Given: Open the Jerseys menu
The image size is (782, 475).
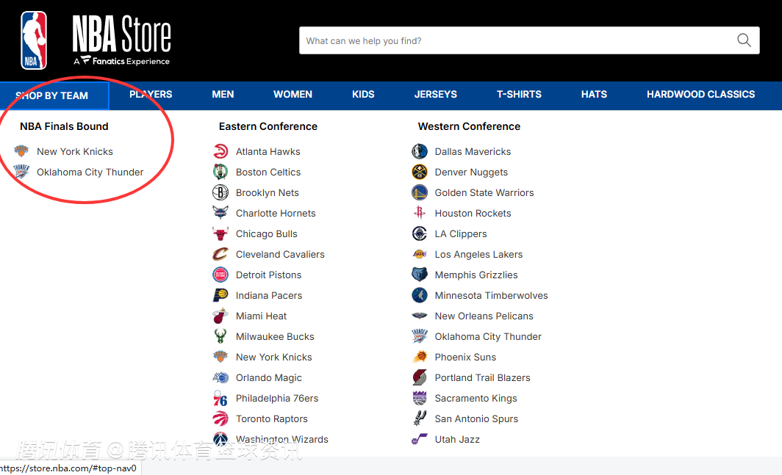Looking at the screenshot, I should coord(435,94).
